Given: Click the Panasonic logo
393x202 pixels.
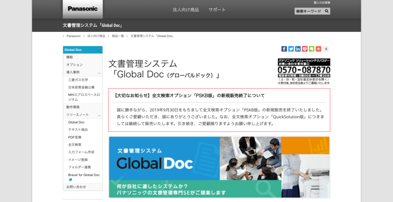Looking at the screenshot, I should 83,9.
